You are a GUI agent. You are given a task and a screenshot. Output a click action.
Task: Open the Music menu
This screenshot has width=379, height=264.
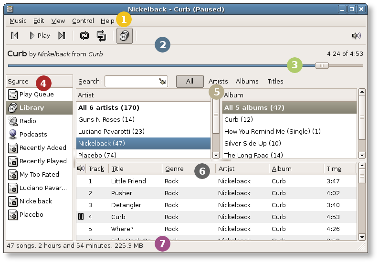click(18, 21)
